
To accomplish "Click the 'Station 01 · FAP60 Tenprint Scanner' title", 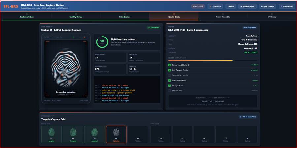I will 61,30.
